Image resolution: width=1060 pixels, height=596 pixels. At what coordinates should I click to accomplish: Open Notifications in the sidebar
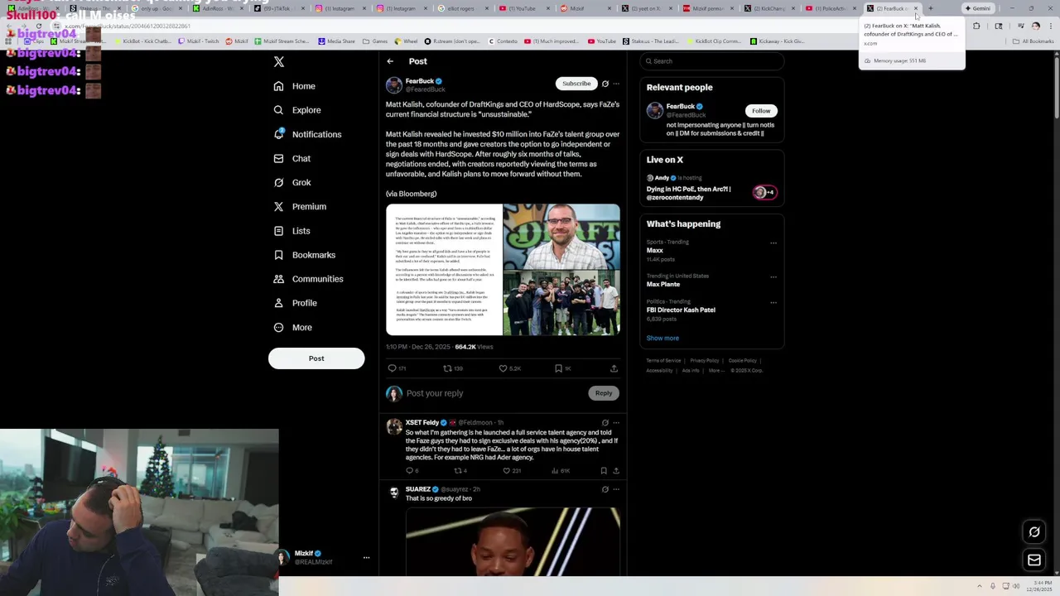pyautogui.click(x=307, y=134)
